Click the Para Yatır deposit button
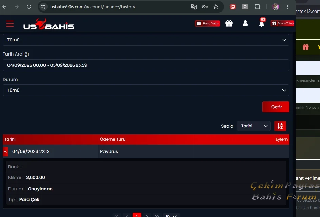 click(x=208, y=23)
